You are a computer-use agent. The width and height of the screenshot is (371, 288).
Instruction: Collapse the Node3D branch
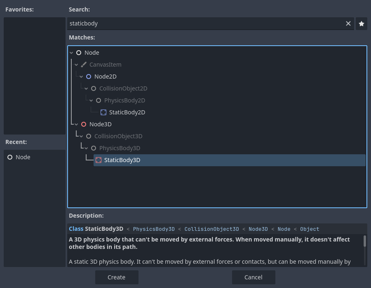pos(76,124)
